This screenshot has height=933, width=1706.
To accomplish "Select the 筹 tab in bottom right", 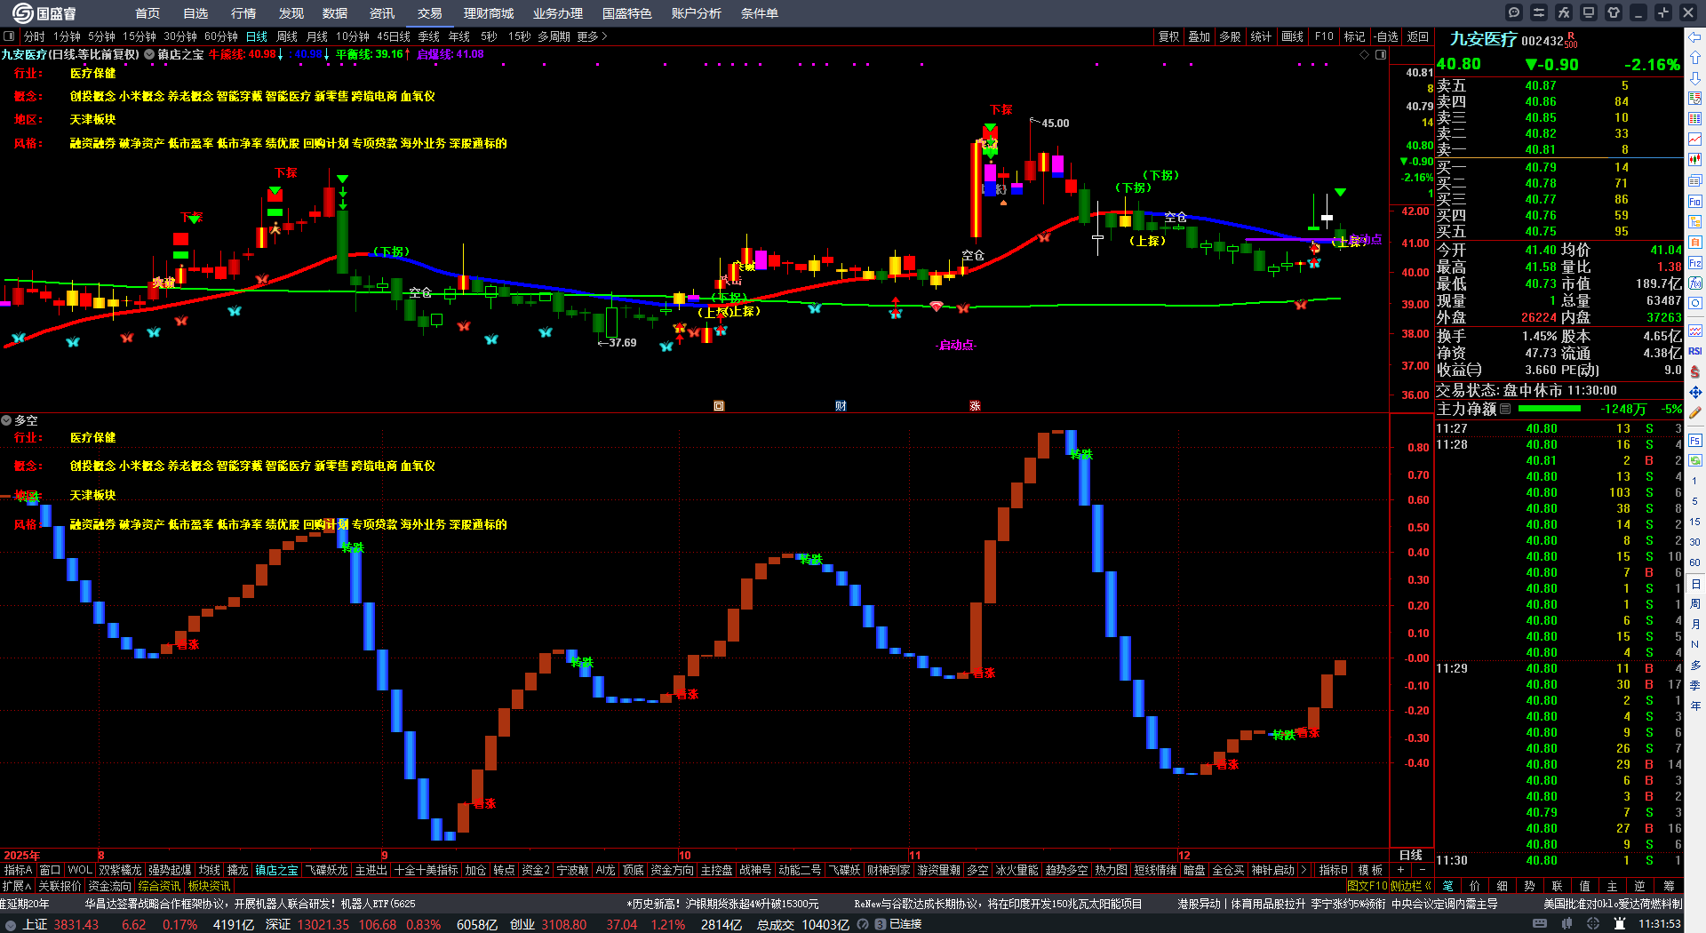I will [x=1669, y=886].
